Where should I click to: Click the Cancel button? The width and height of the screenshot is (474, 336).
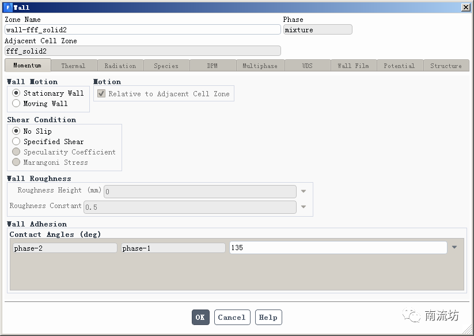232,317
